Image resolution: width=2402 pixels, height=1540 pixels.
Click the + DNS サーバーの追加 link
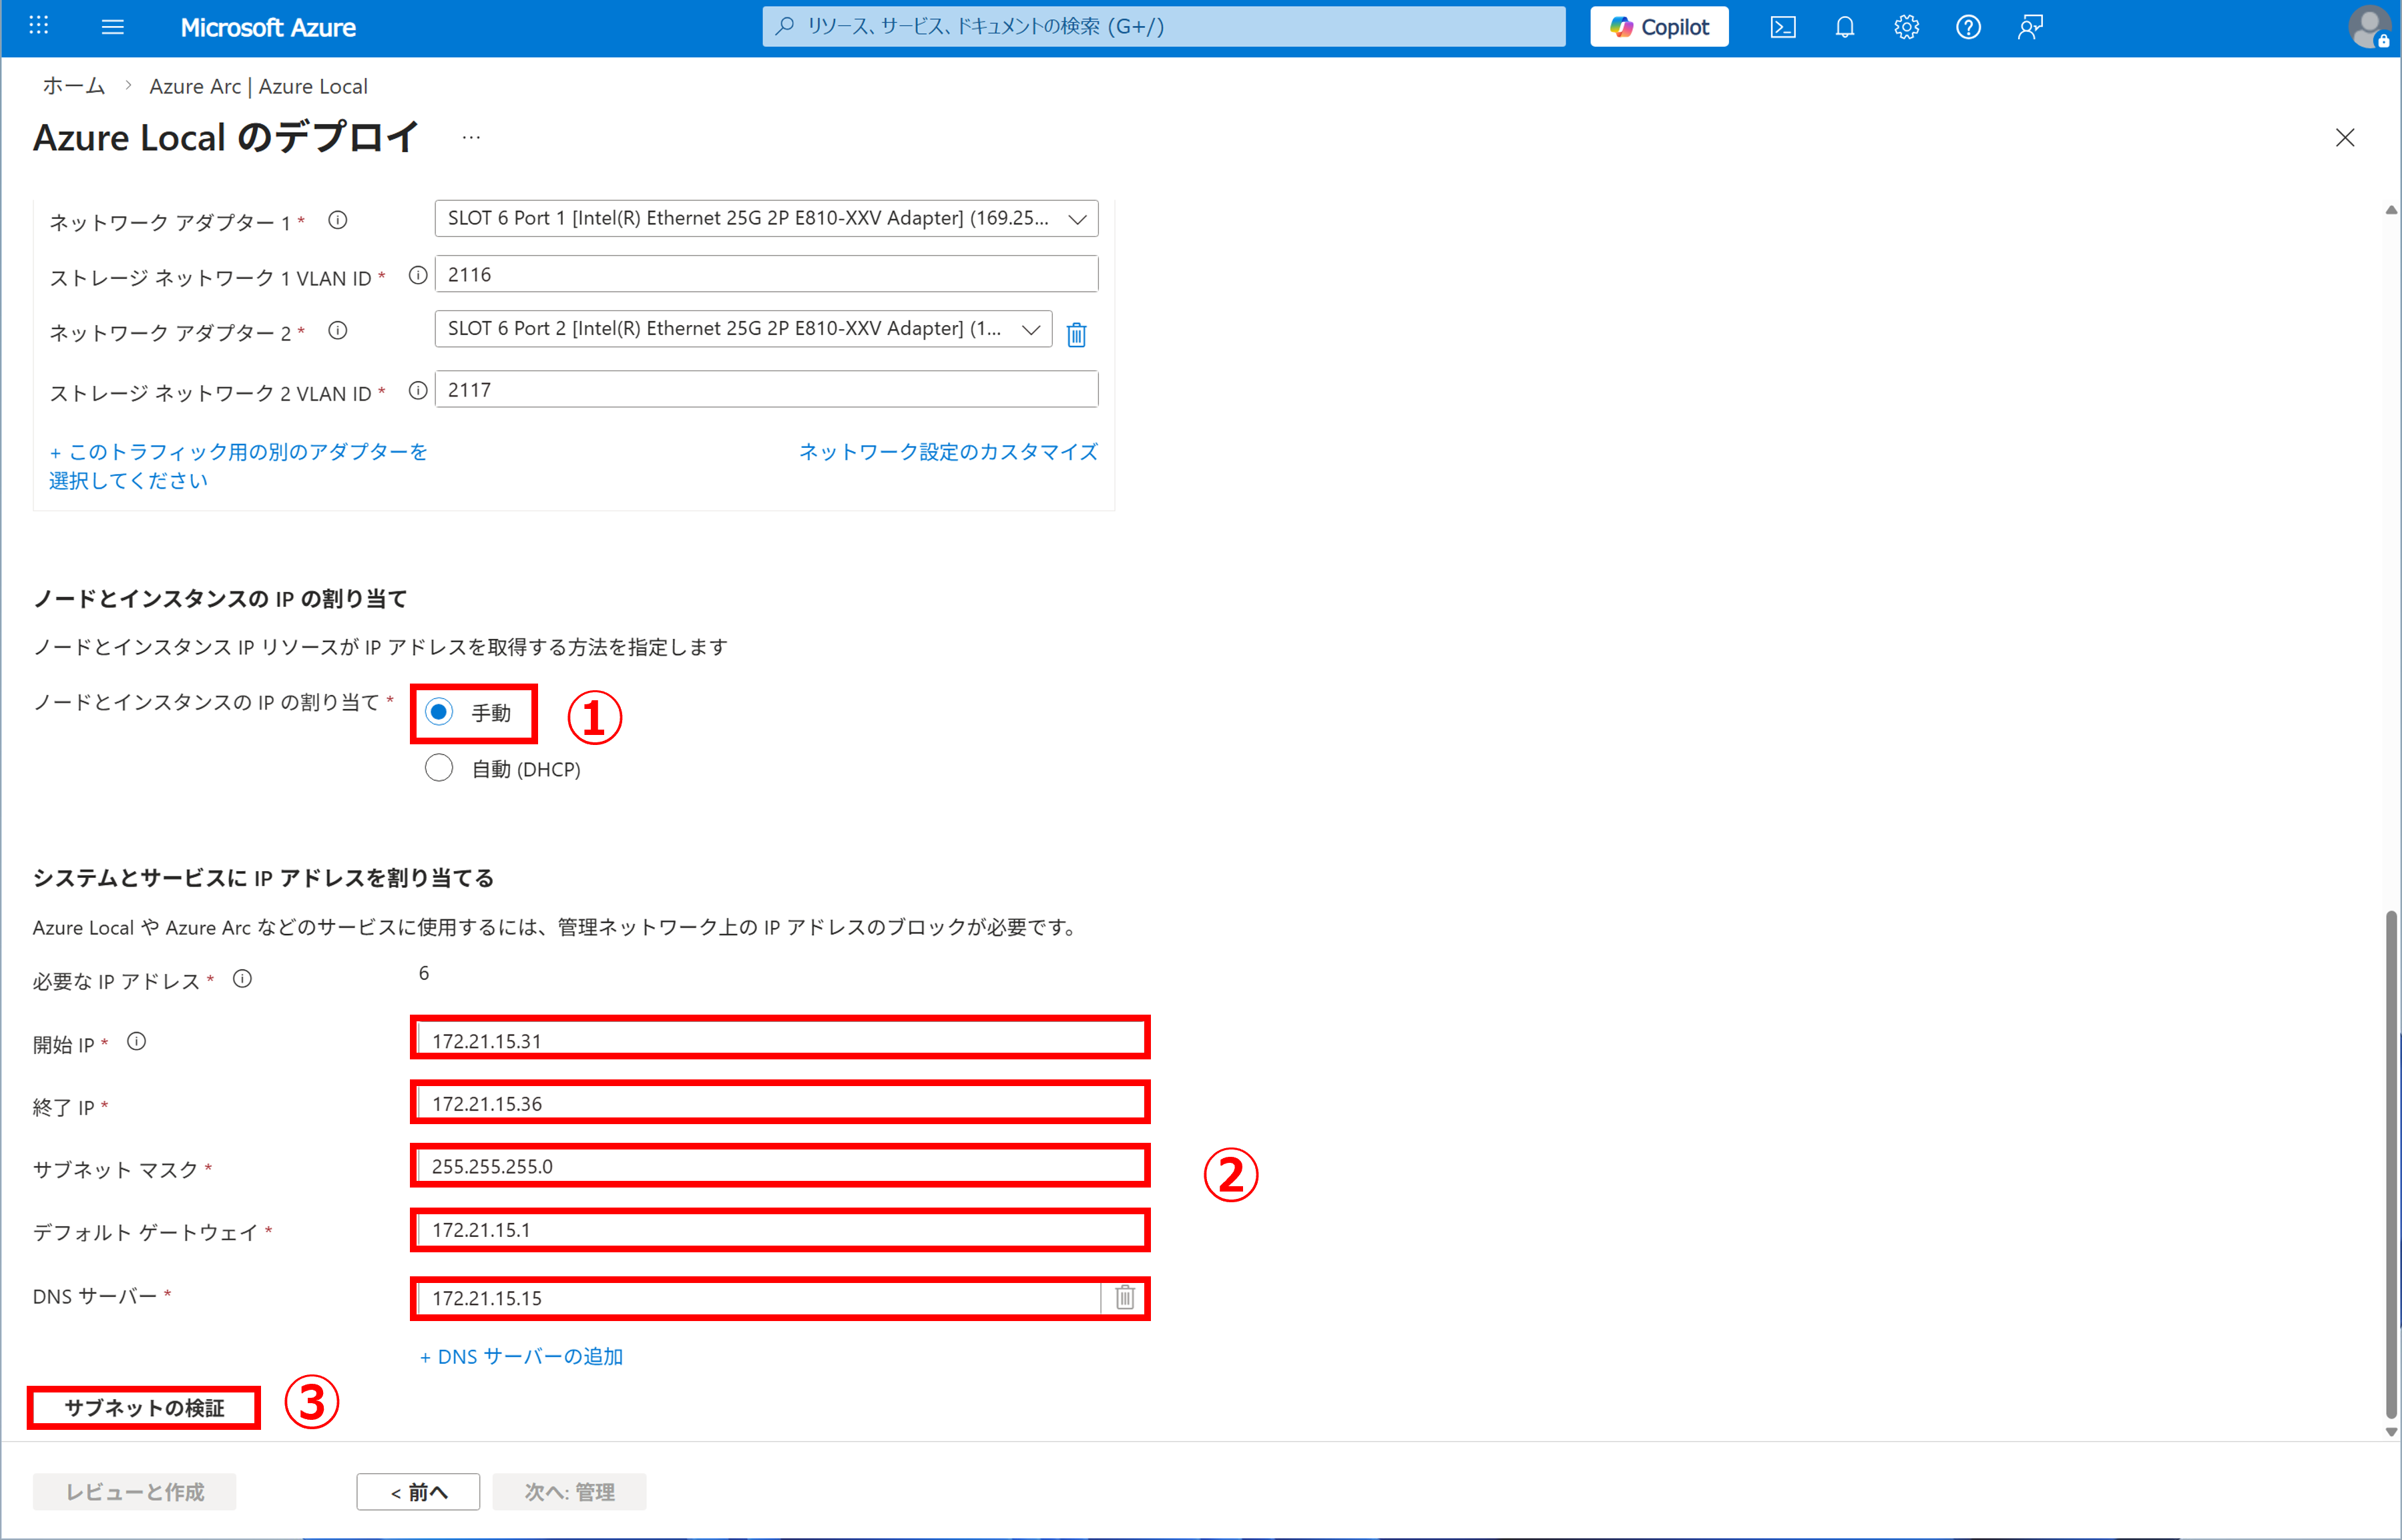point(521,1356)
